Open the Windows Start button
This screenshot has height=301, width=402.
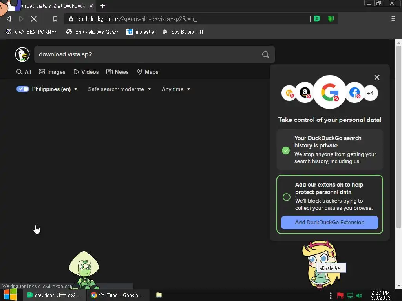tap(11, 295)
